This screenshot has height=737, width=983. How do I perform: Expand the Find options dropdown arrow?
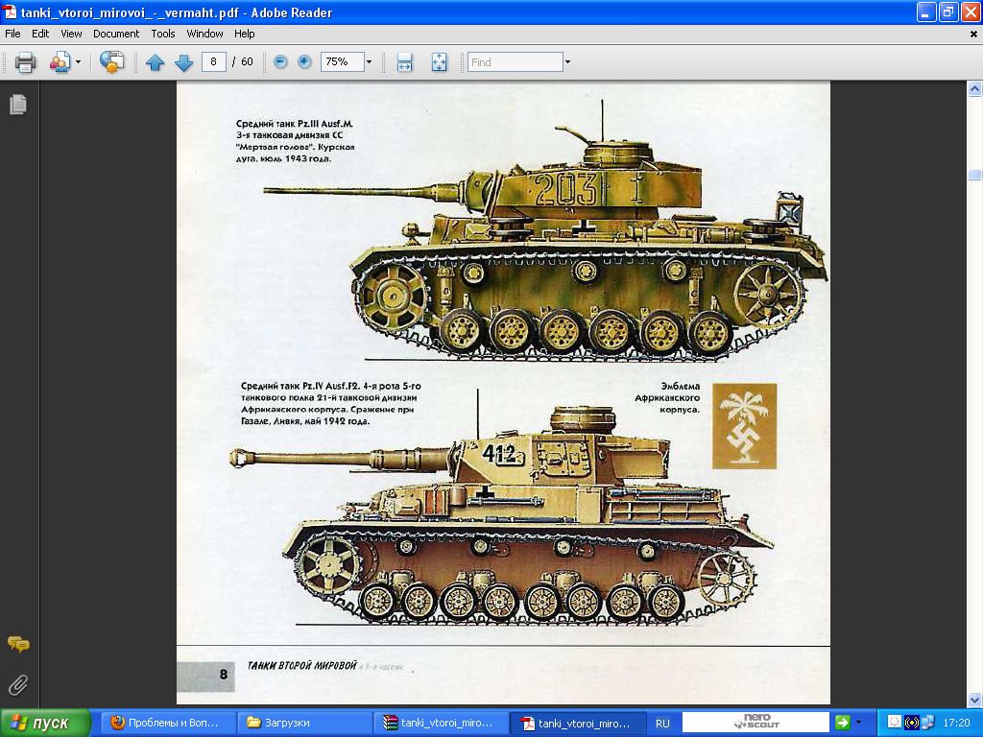click(x=567, y=62)
